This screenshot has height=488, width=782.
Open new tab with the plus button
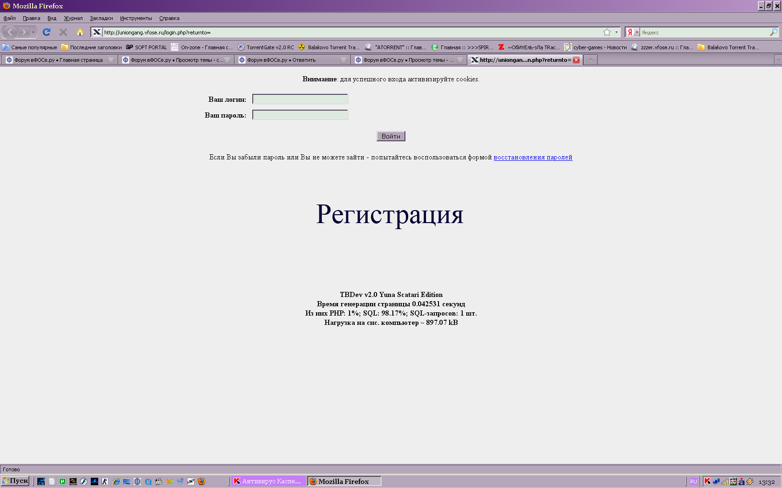pyautogui.click(x=590, y=60)
